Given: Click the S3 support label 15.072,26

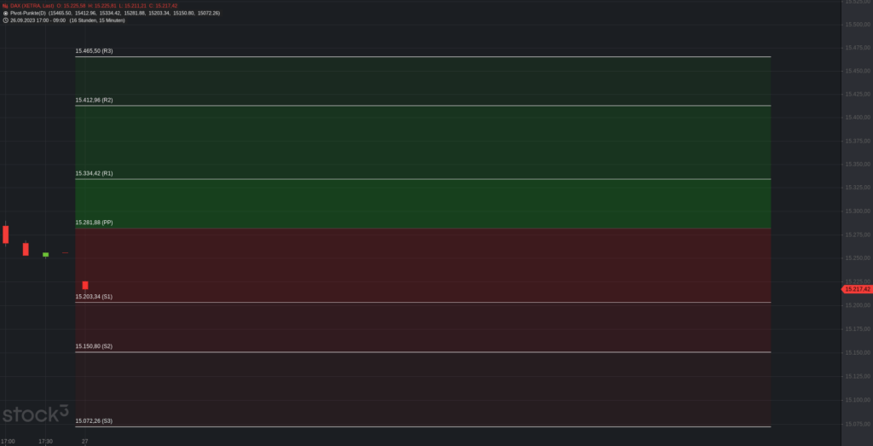Looking at the screenshot, I should [94, 420].
